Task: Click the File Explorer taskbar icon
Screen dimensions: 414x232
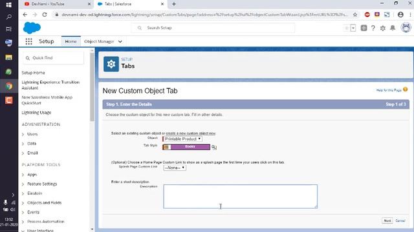Action: (x=8, y=57)
